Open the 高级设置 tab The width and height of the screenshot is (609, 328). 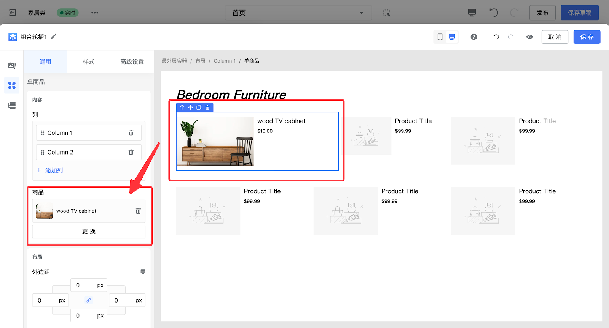[x=132, y=61]
